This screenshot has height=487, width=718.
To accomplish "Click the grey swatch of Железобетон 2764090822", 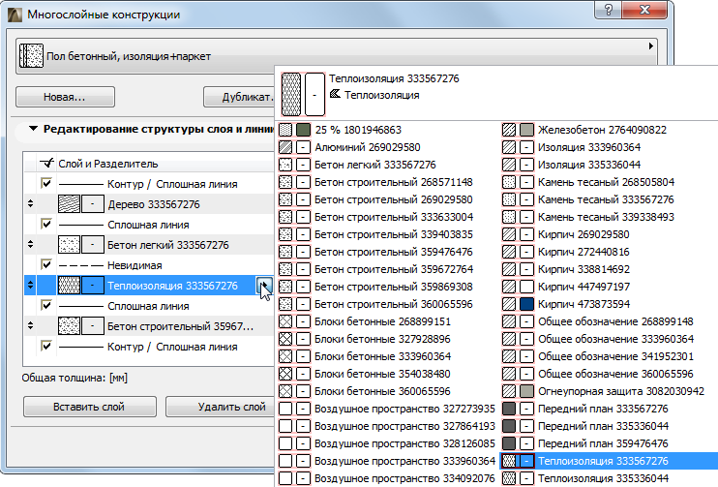I will click(526, 130).
